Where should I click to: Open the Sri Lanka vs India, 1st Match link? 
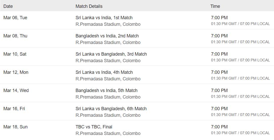click(x=104, y=18)
